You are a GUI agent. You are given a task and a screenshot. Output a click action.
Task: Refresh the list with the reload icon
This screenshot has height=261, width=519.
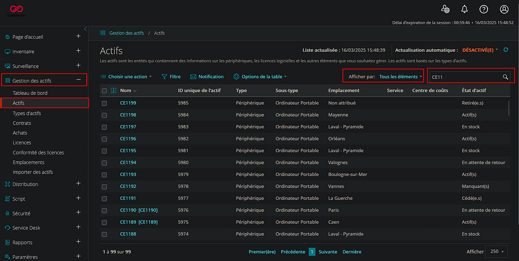click(x=506, y=50)
